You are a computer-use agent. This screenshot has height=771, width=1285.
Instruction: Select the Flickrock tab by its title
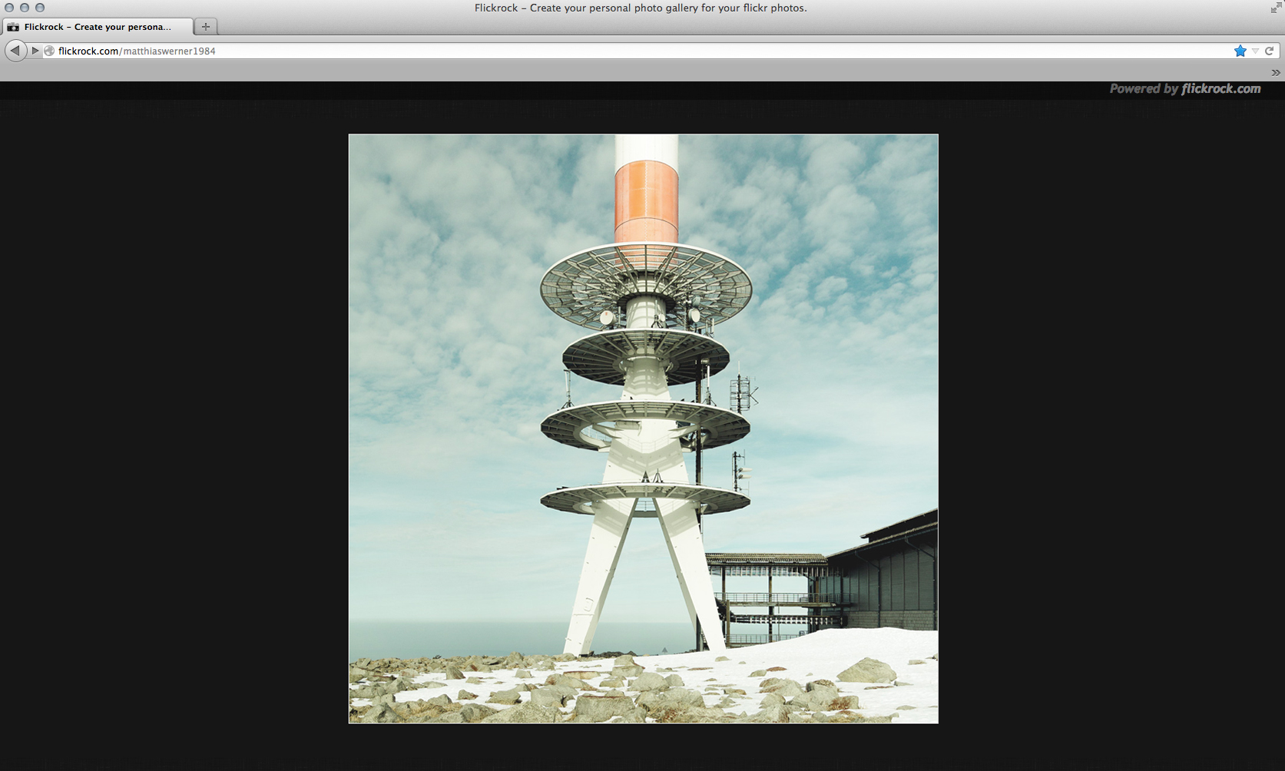[98, 27]
